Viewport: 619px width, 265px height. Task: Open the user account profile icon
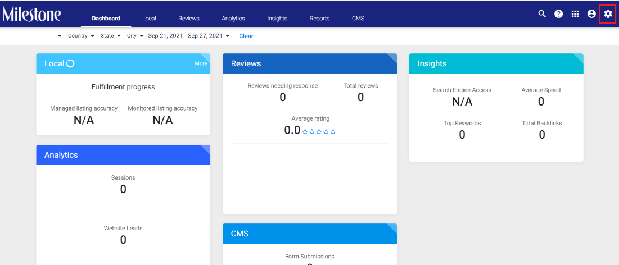pyautogui.click(x=591, y=14)
